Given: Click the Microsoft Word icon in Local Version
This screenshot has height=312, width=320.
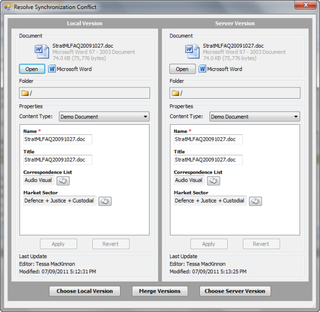Looking at the screenshot, I should click(52, 69).
